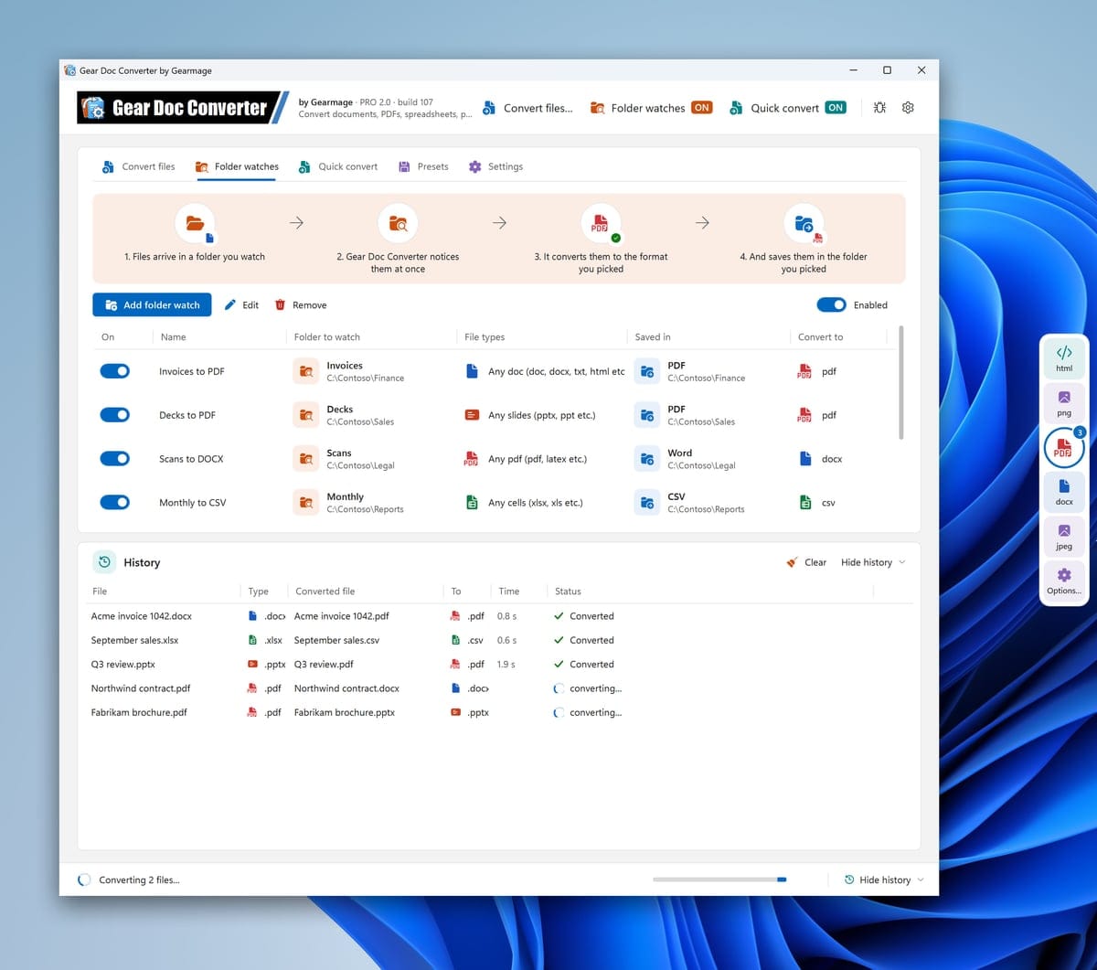Select Fabrikam brochure.pdf history row
This screenshot has width=1097, height=970.
point(500,712)
